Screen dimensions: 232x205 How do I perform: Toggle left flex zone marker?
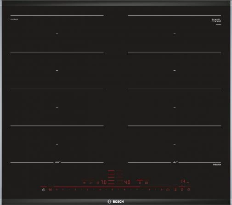tap(57, 162)
